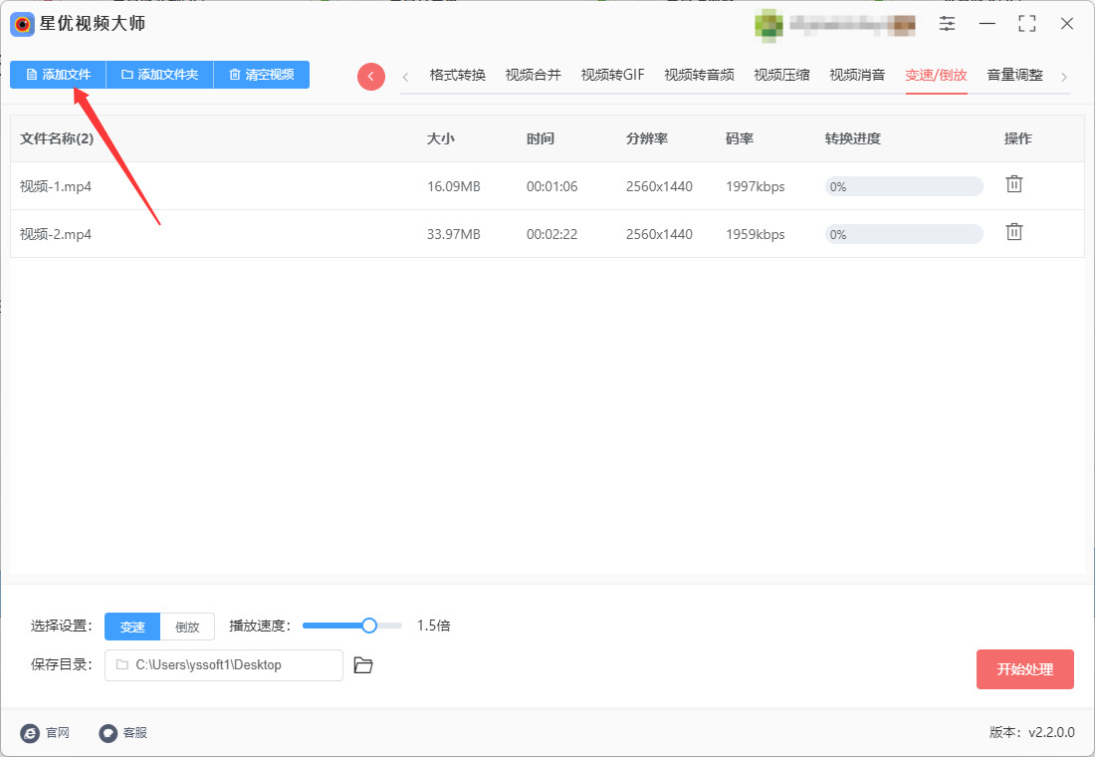
Task: Click the 文件名称(2) column header
Action: [57, 138]
